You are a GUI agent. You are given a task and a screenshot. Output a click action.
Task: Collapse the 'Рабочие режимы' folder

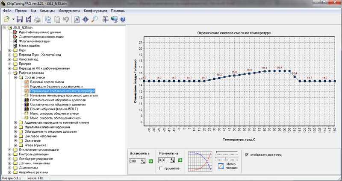(x=10, y=73)
